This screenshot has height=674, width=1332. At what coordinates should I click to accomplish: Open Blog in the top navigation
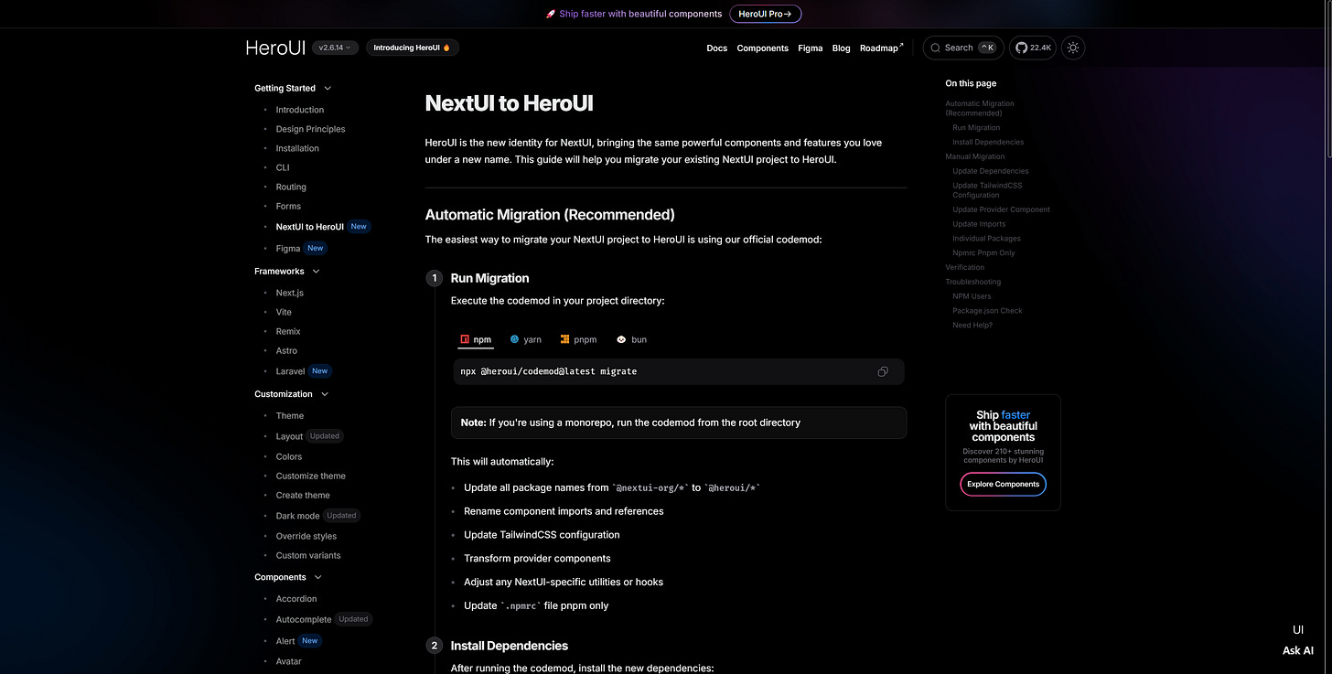click(842, 48)
